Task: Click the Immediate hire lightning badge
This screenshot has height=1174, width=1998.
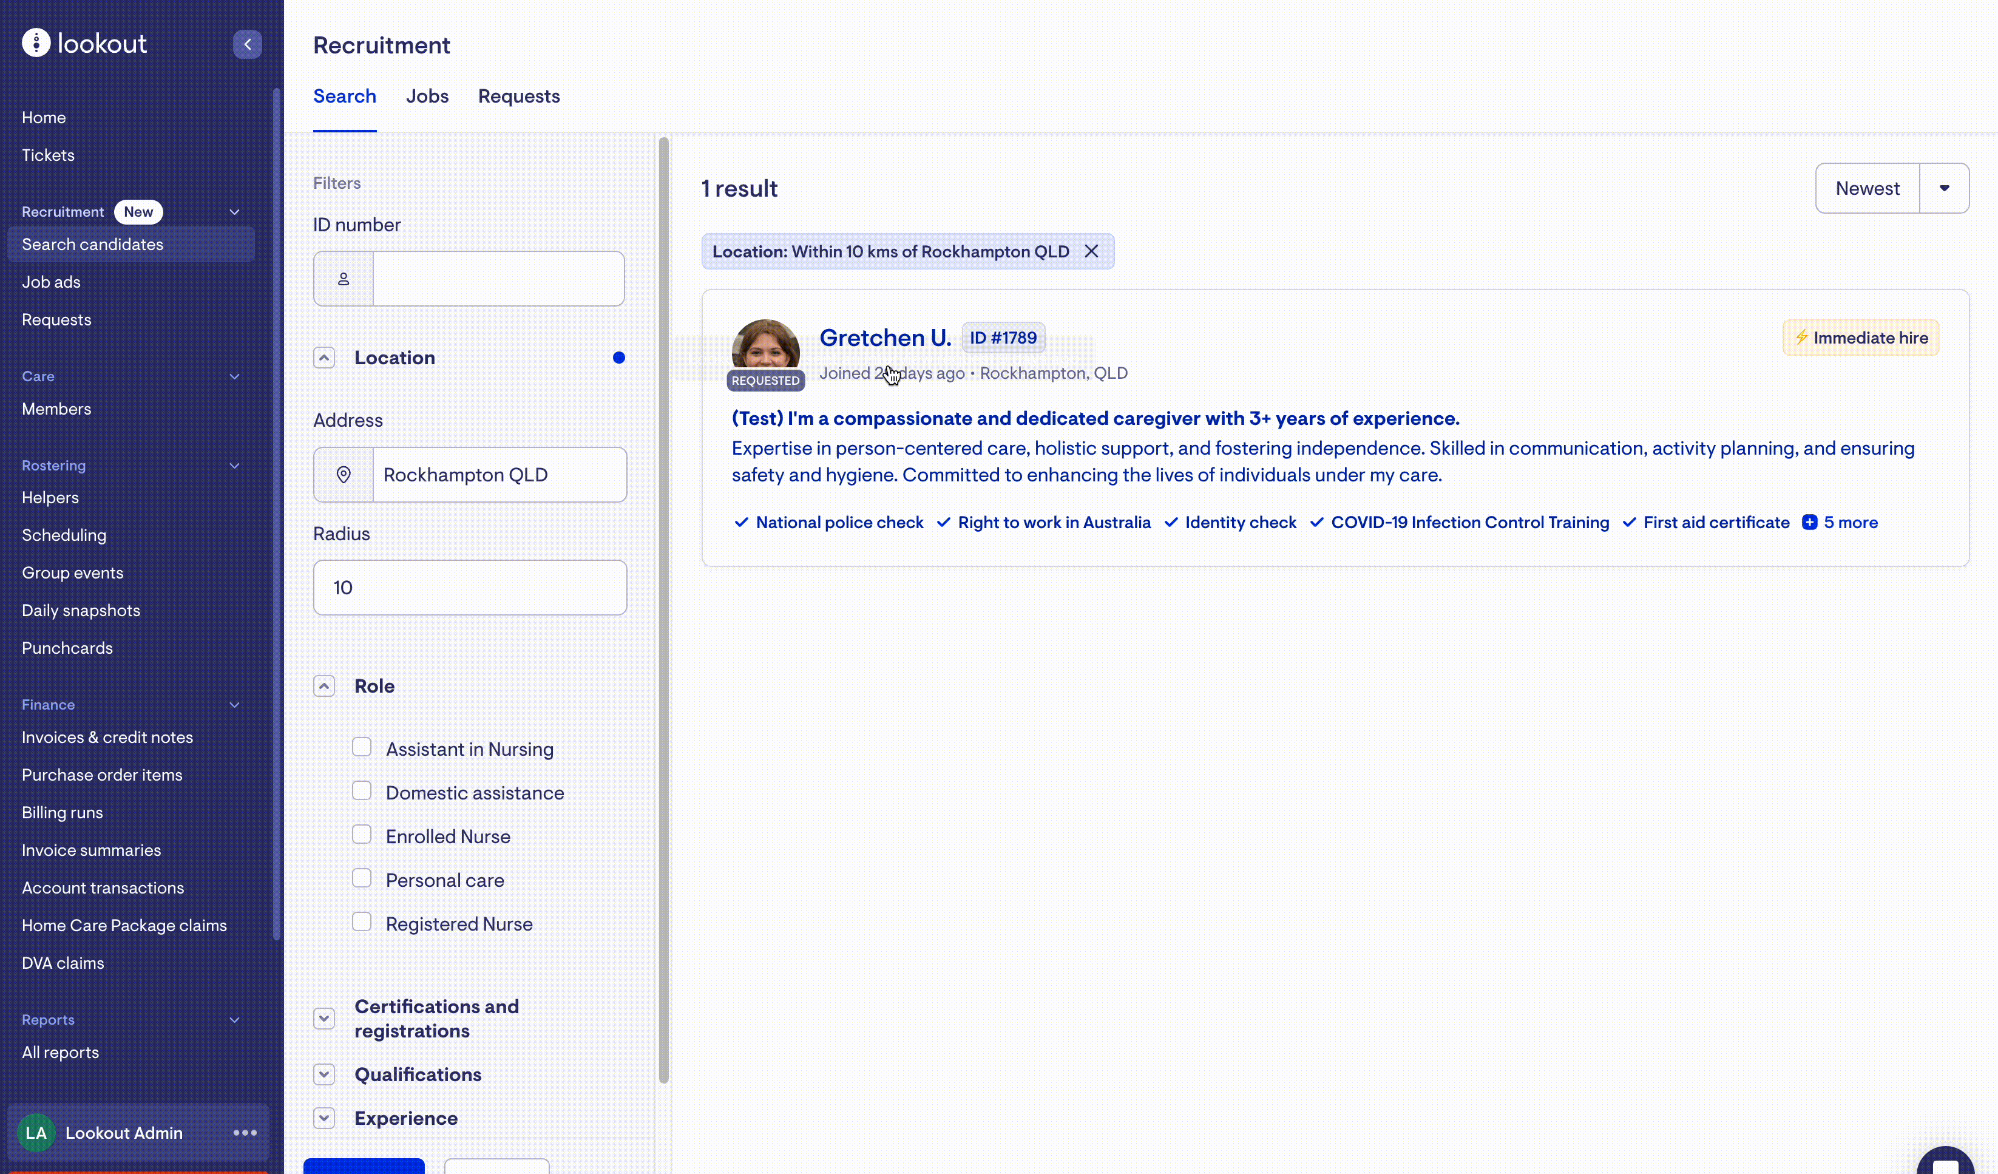Action: [1860, 338]
